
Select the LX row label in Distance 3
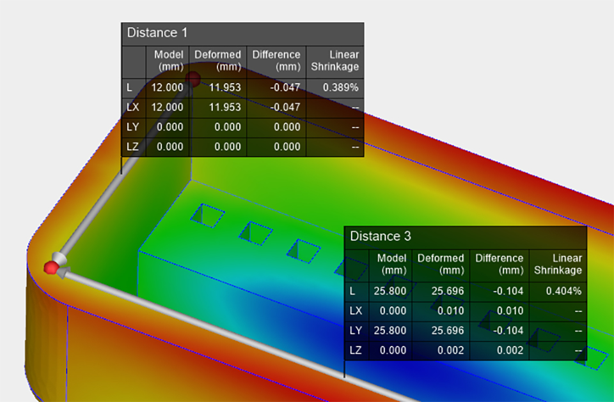pos(356,311)
